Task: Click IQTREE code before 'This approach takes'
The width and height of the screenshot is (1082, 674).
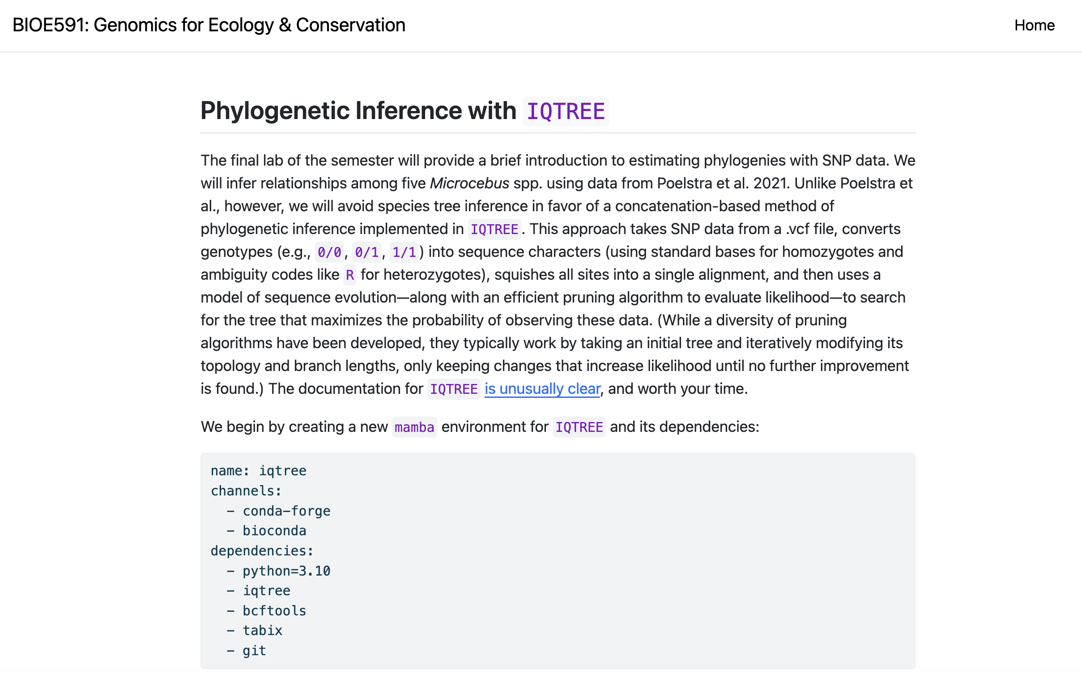Action: point(494,229)
